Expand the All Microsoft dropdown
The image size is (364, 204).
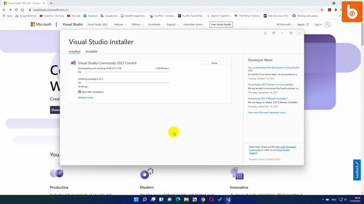tap(284, 24)
